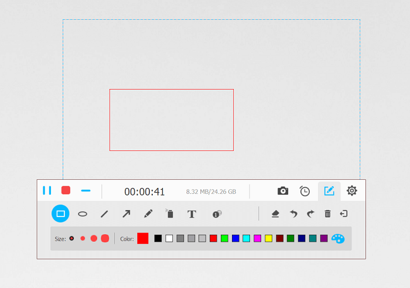Pick the maroon color swatch
This screenshot has width=410, height=288.
279,238
